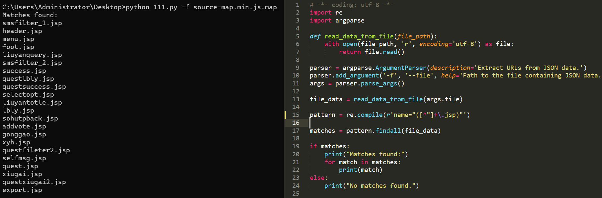The image size is (602, 198).
Task: Click 'sohutpback.jsp' in the terminal output
Action: pos(30,119)
